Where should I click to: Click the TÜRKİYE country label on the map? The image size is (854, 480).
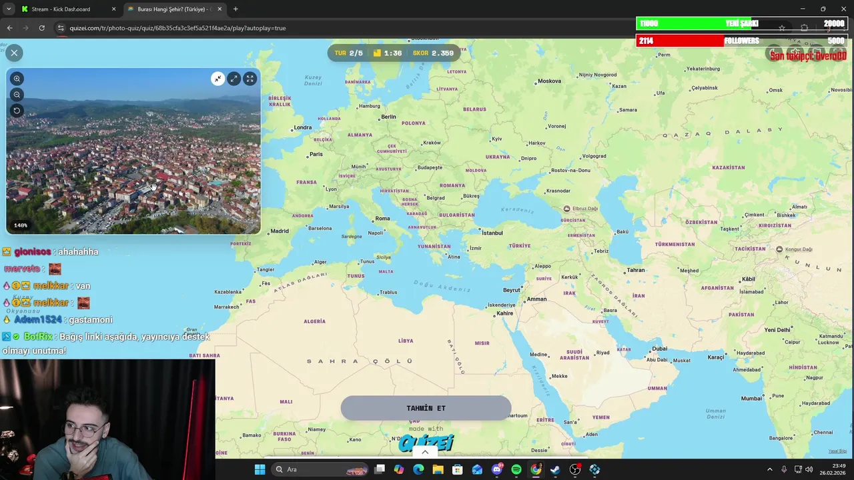[x=520, y=245]
